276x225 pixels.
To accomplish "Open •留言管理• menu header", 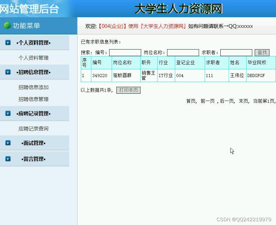I will click(33, 159).
